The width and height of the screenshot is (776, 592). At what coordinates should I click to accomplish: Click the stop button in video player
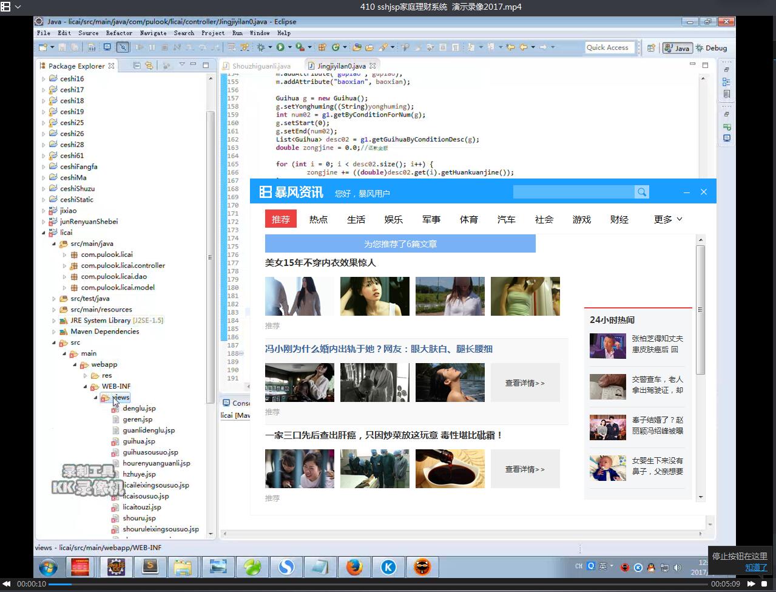(x=764, y=584)
